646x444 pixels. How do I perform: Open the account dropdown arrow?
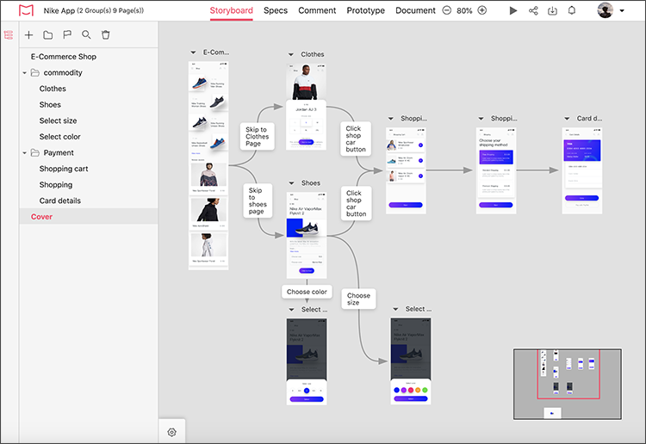(x=622, y=11)
